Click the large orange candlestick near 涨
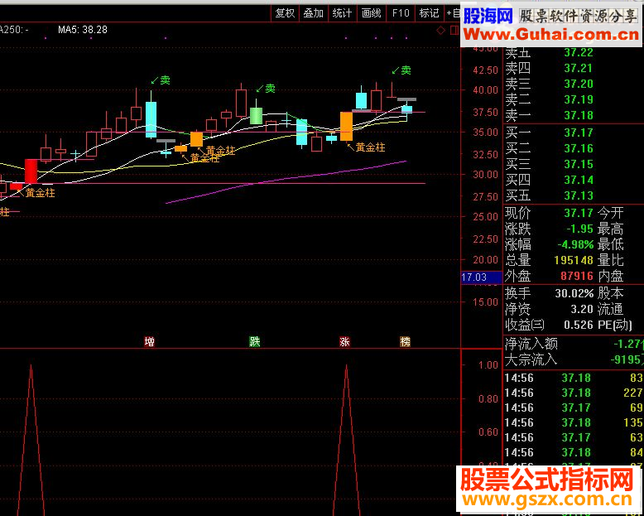644x516 pixels. coord(346,126)
